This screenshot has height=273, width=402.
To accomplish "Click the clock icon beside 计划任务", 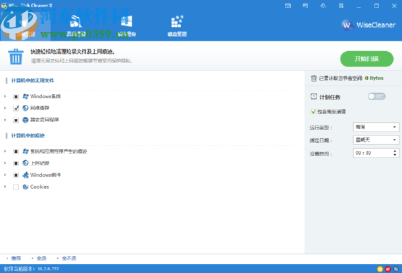I will tap(314, 96).
